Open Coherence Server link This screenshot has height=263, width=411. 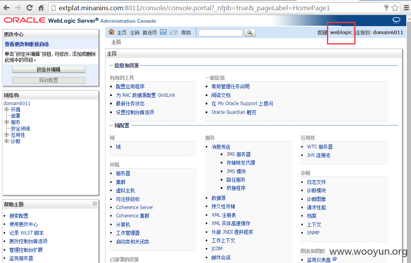[135, 207]
